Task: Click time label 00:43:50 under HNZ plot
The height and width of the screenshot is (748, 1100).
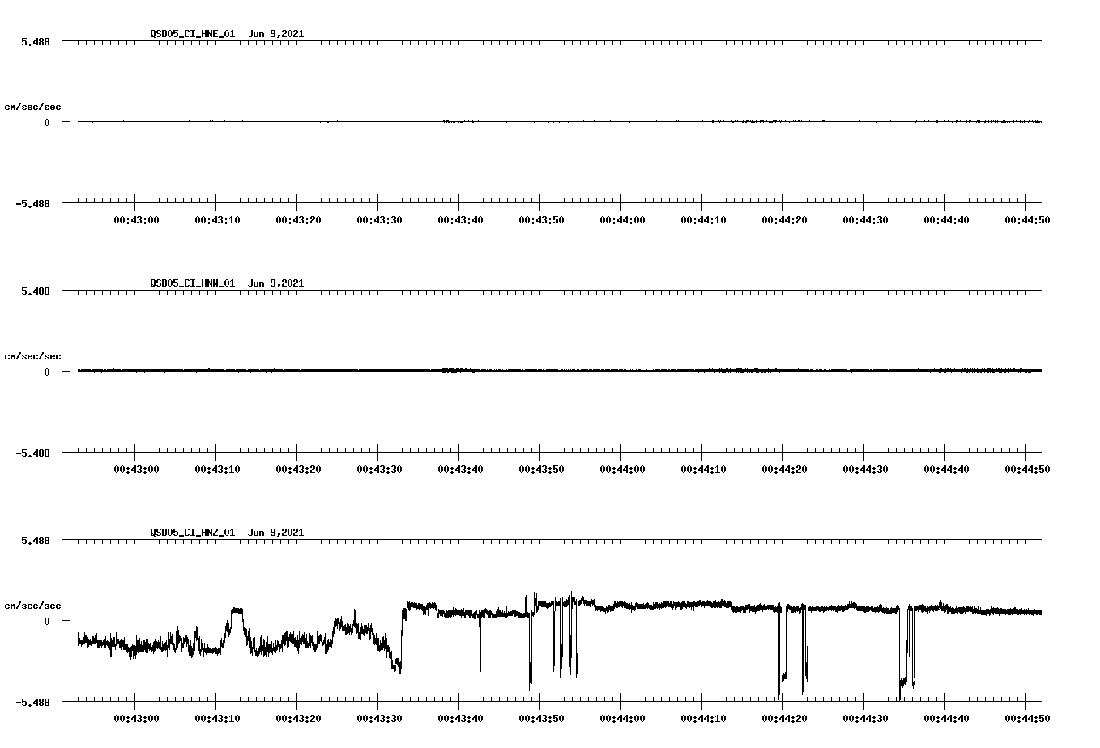Action: click(541, 718)
